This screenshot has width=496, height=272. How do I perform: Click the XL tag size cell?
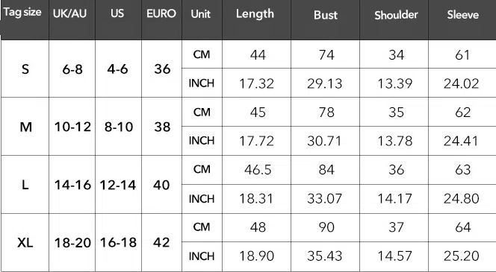click(25, 243)
